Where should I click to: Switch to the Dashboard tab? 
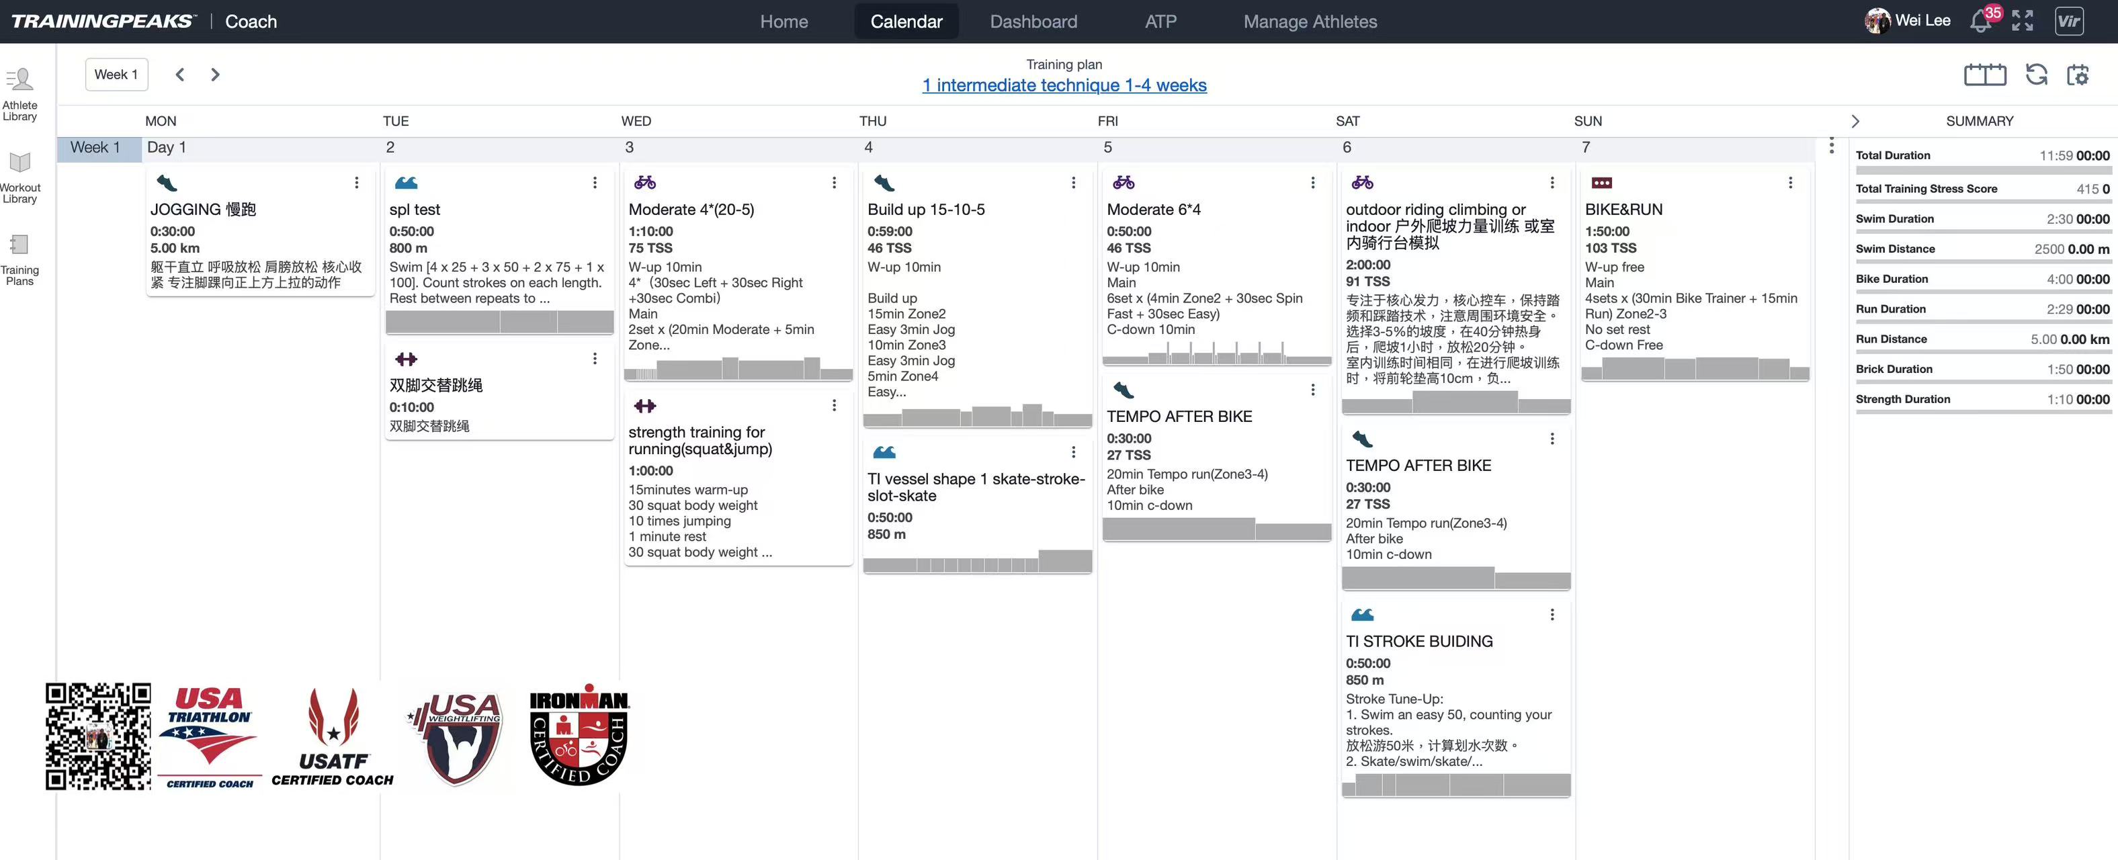(1033, 21)
